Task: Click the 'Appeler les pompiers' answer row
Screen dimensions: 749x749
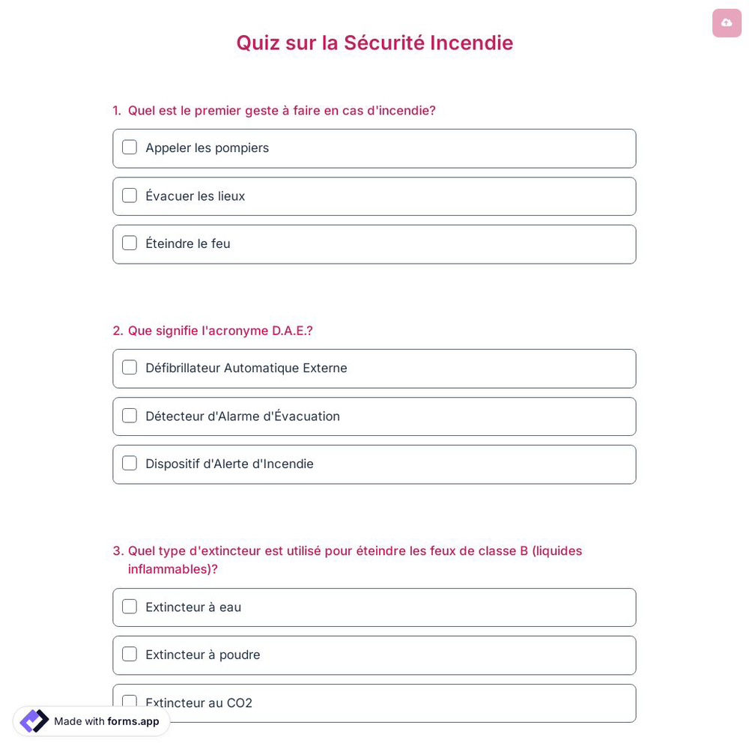Action: 374,148
